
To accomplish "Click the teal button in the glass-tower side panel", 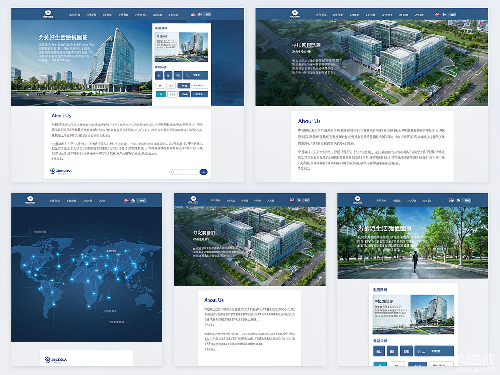I will [161, 94].
